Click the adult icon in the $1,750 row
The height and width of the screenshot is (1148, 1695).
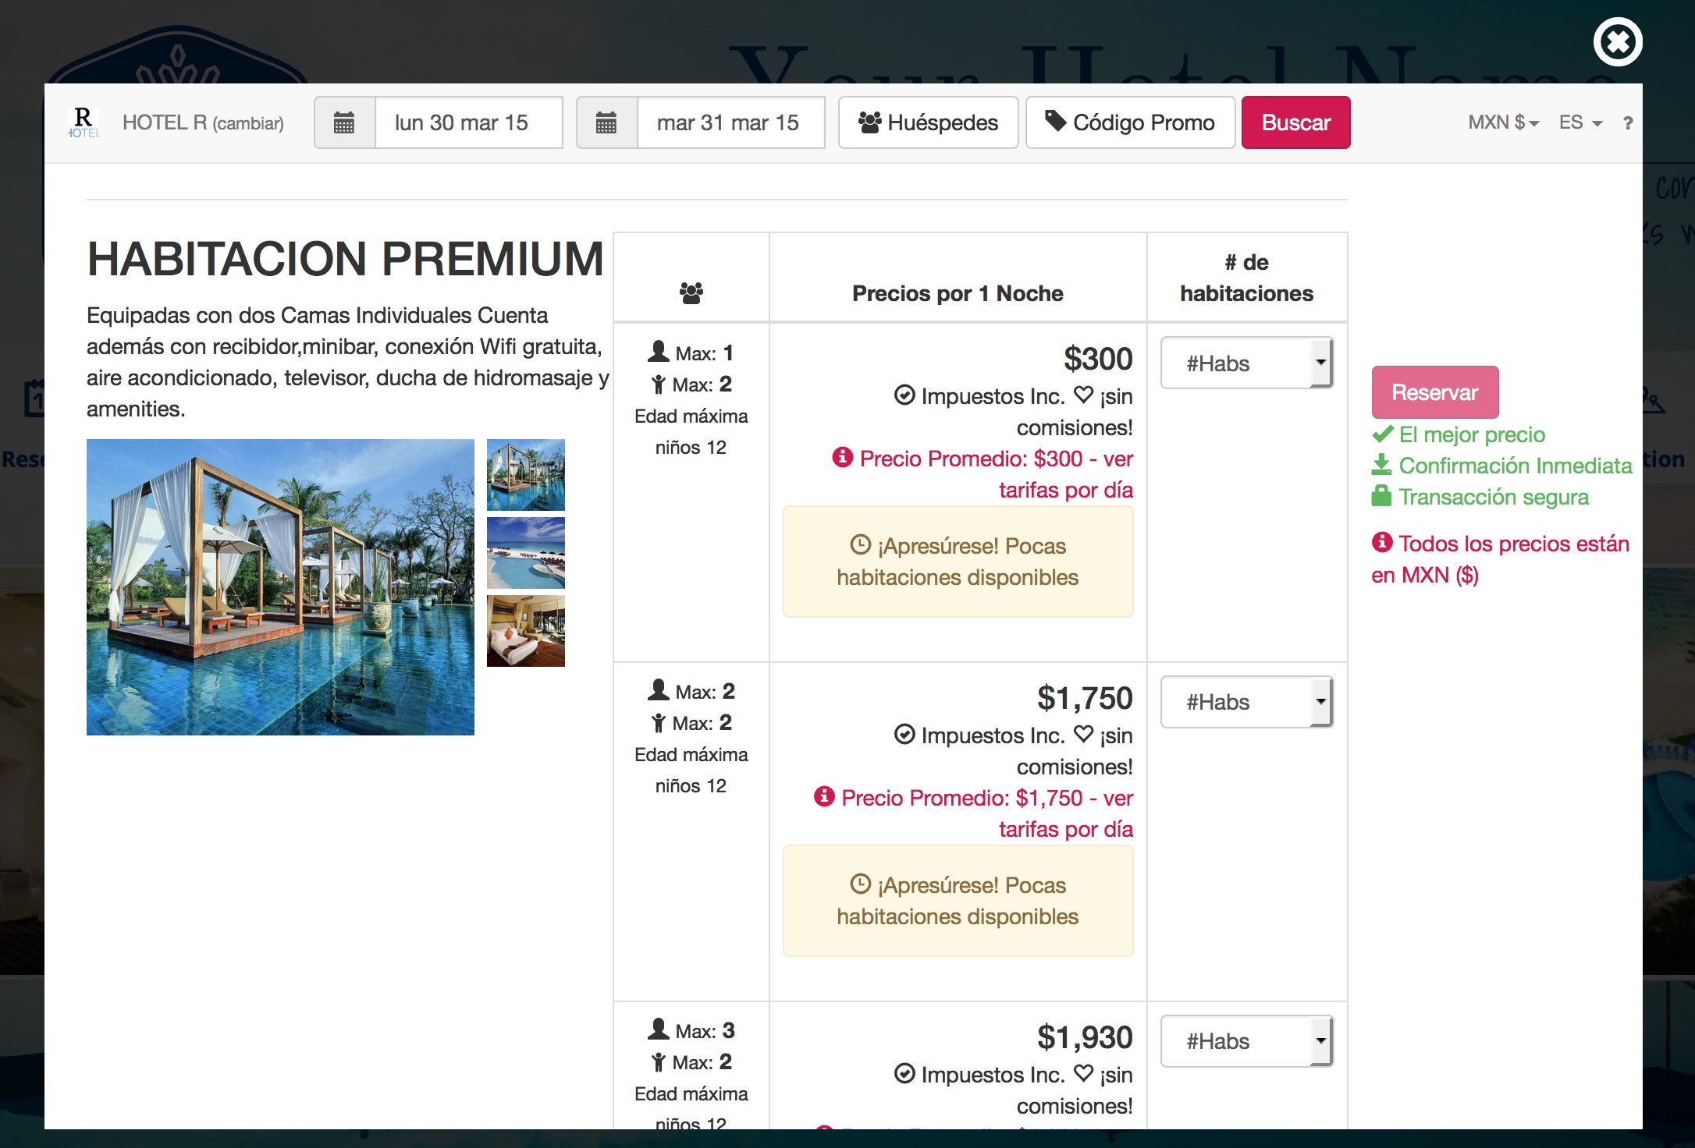click(659, 690)
